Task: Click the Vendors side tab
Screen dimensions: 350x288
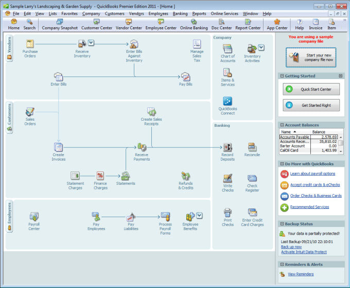Action: pos(9,48)
